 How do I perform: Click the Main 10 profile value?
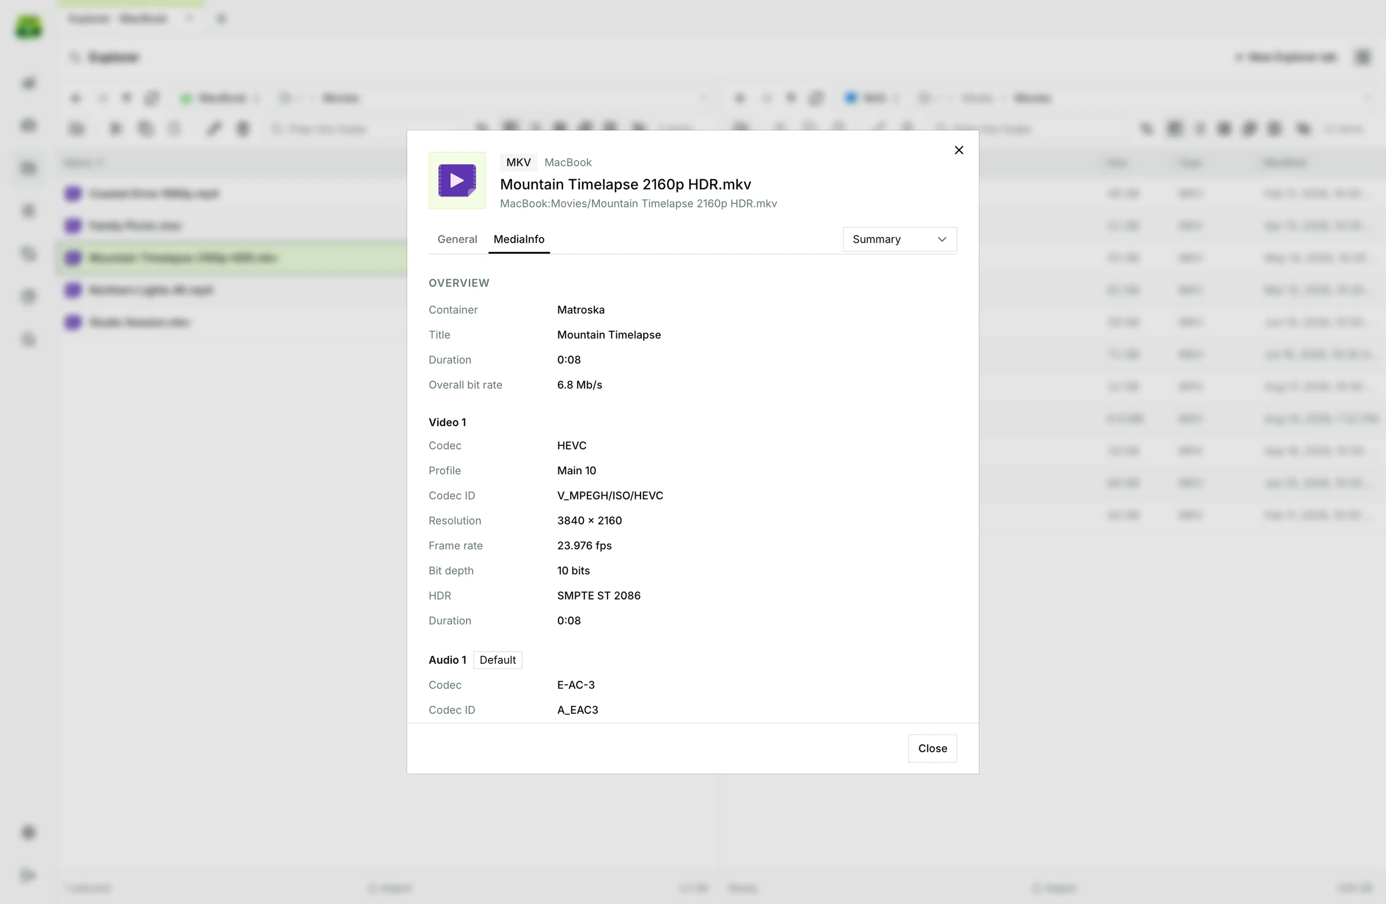pyautogui.click(x=576, y=471)
